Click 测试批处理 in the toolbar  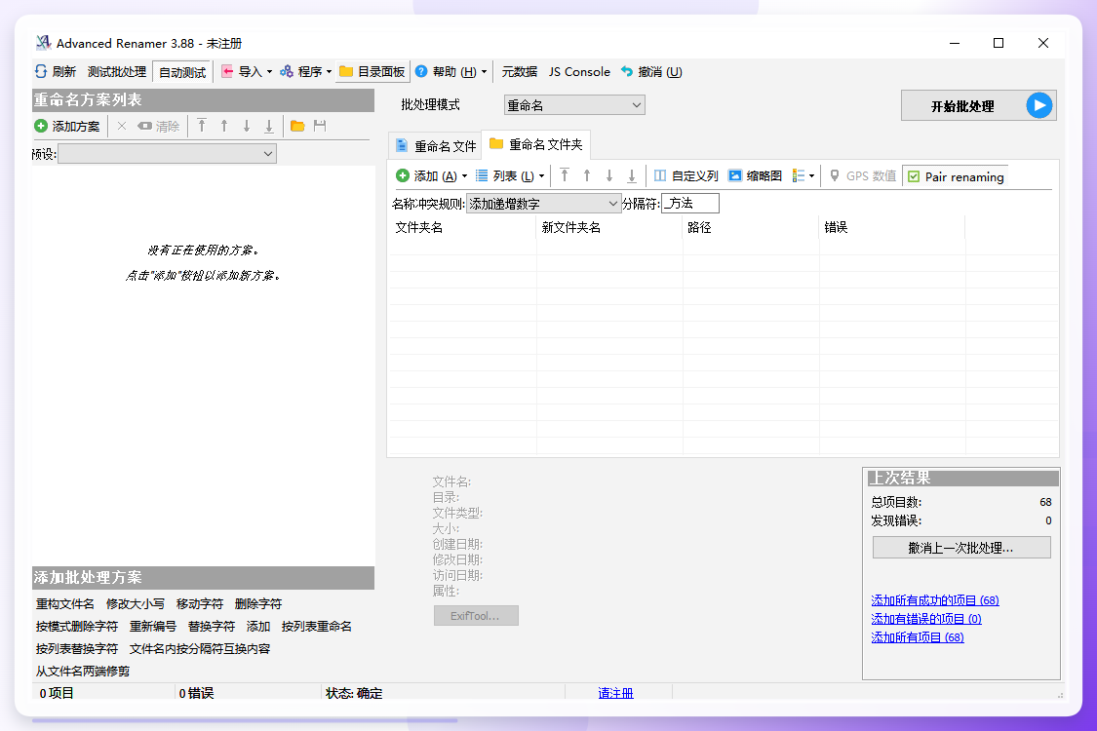[117, 72]
